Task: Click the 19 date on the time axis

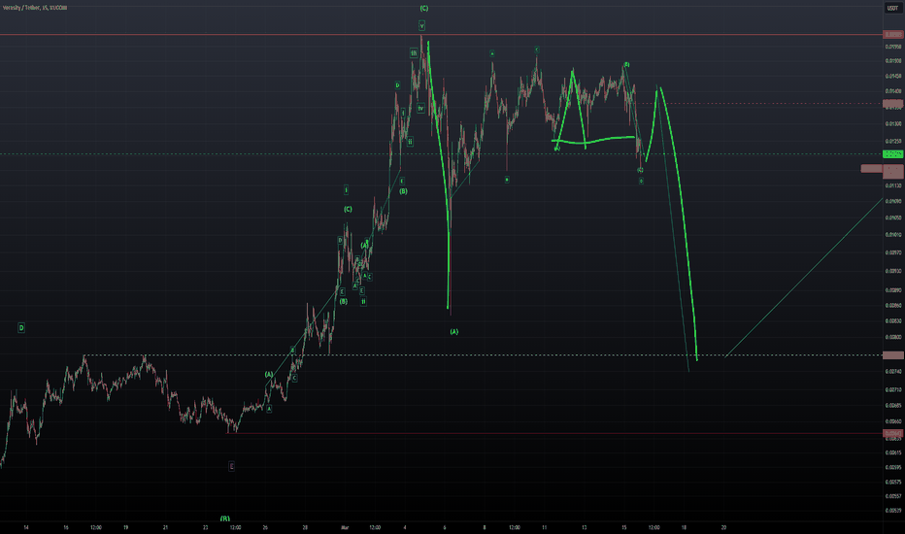Action: (x=125, y=527)
